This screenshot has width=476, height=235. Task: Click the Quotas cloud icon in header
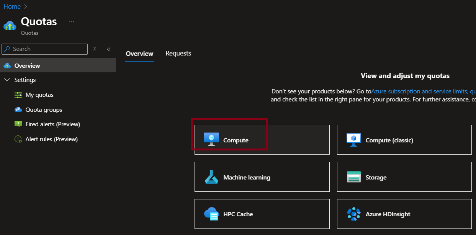coord(10,26)
